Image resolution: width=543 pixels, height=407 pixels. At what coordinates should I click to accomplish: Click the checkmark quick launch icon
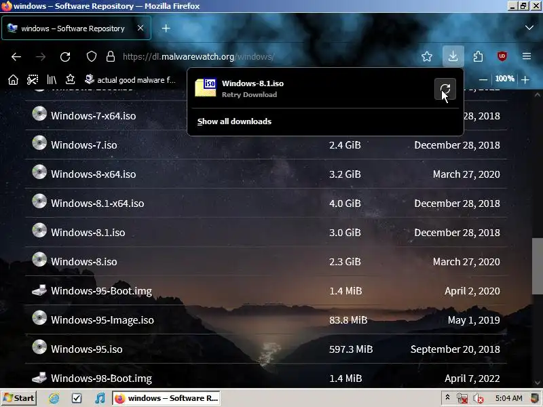tap(77, 398)
